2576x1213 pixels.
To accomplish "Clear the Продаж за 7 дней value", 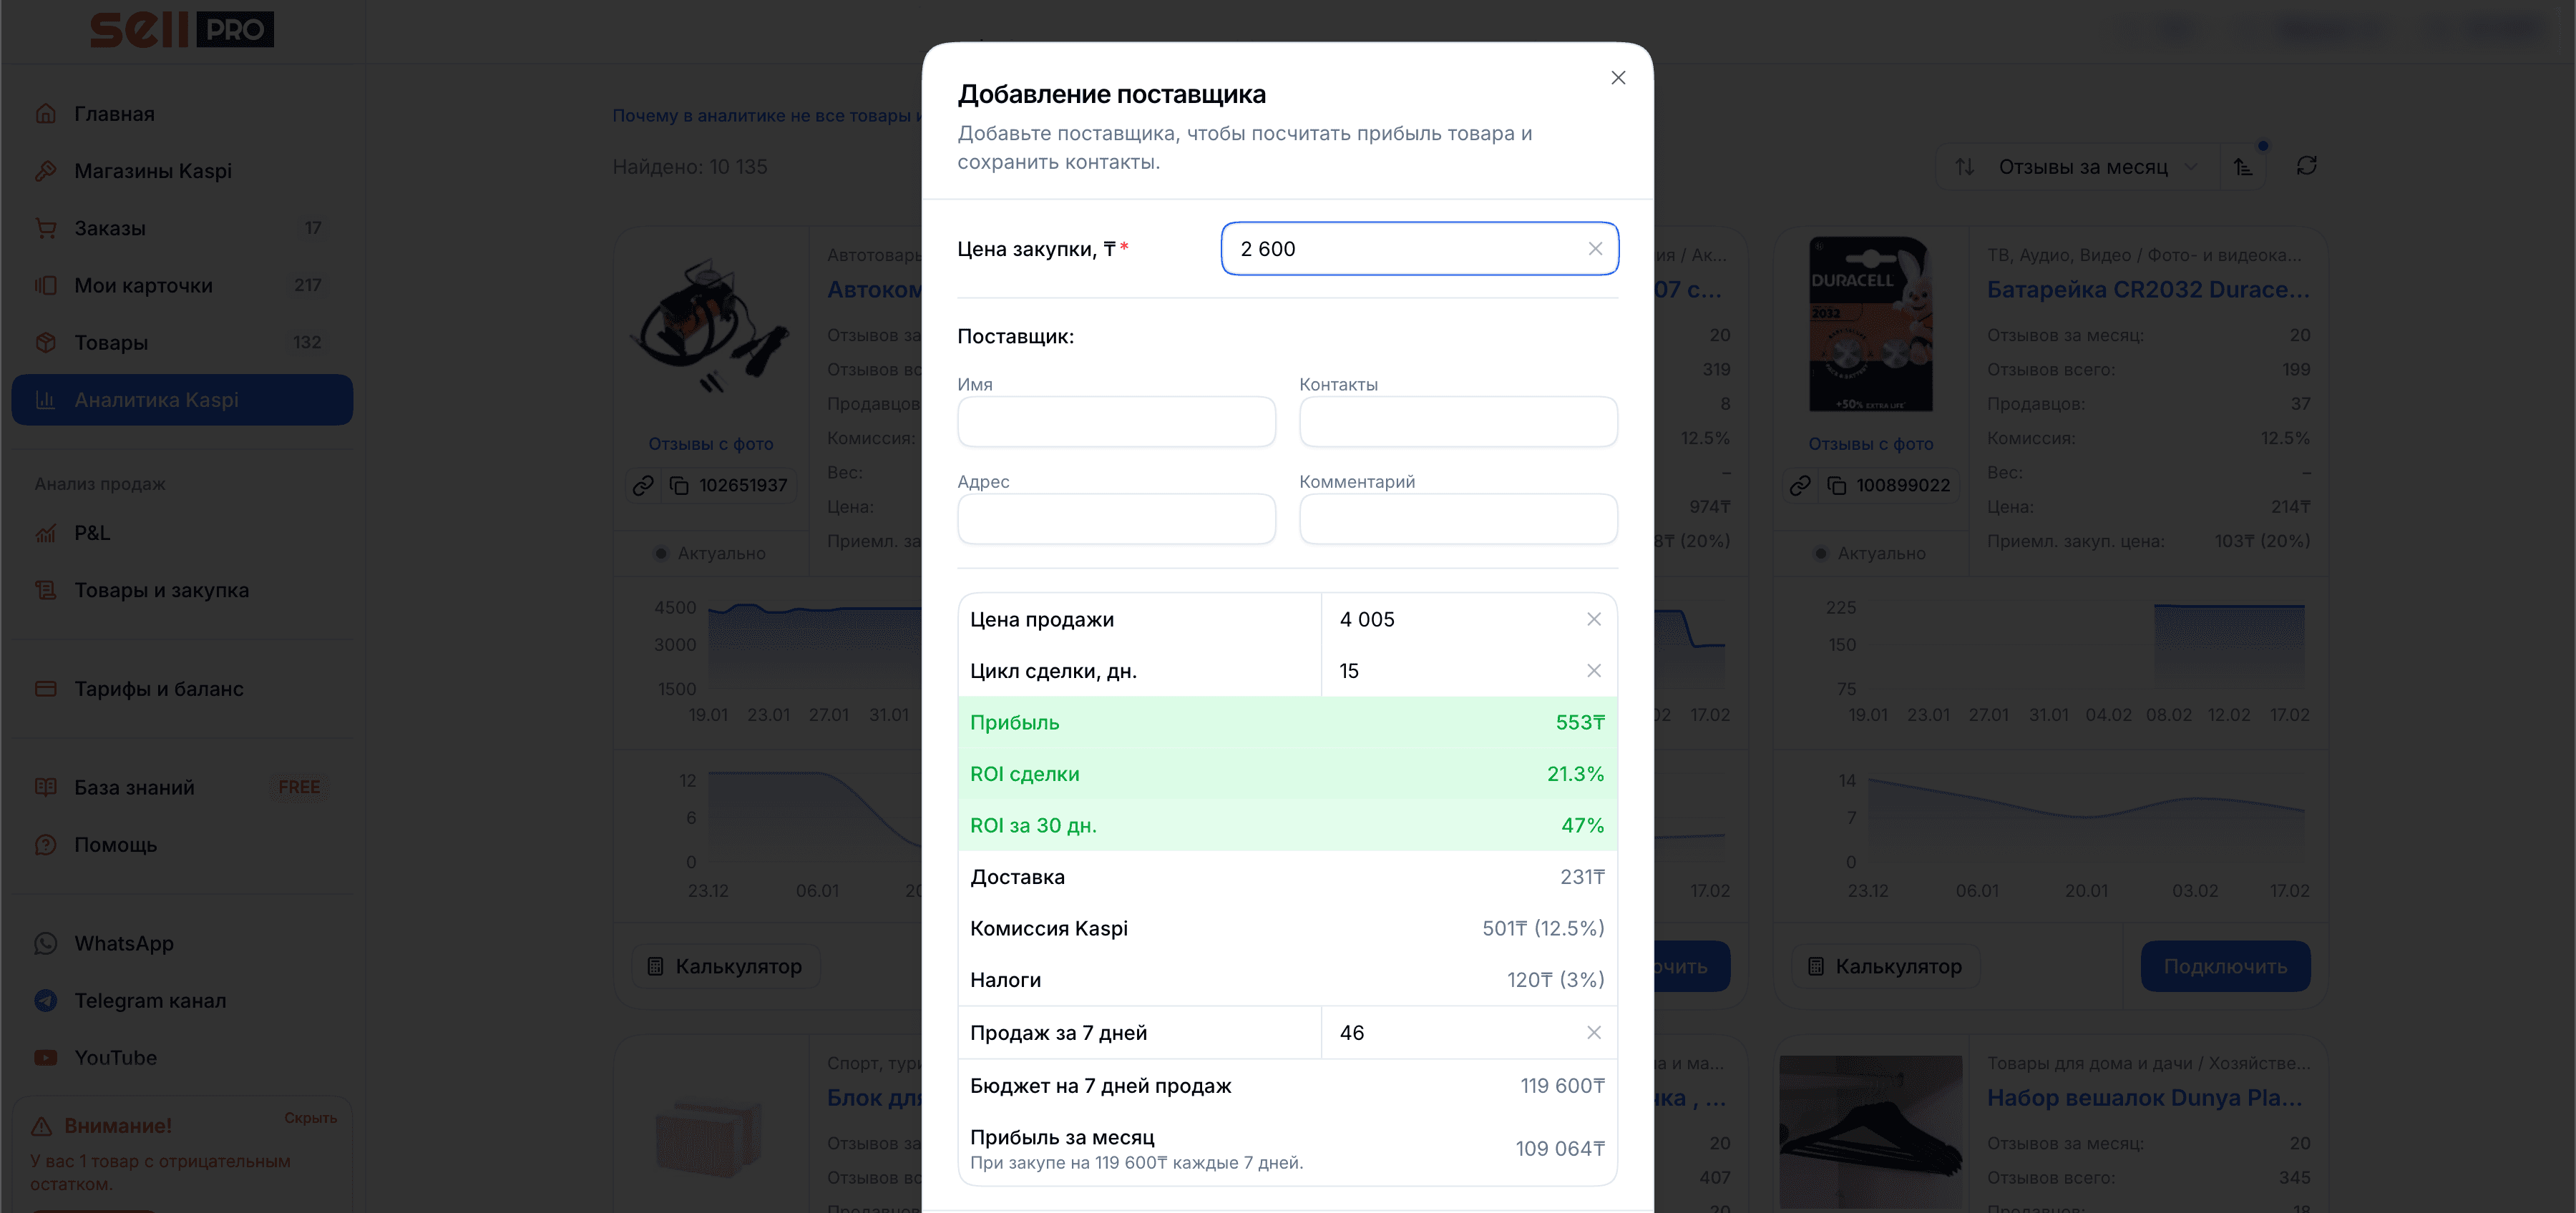I will tap(1594, 1033).
